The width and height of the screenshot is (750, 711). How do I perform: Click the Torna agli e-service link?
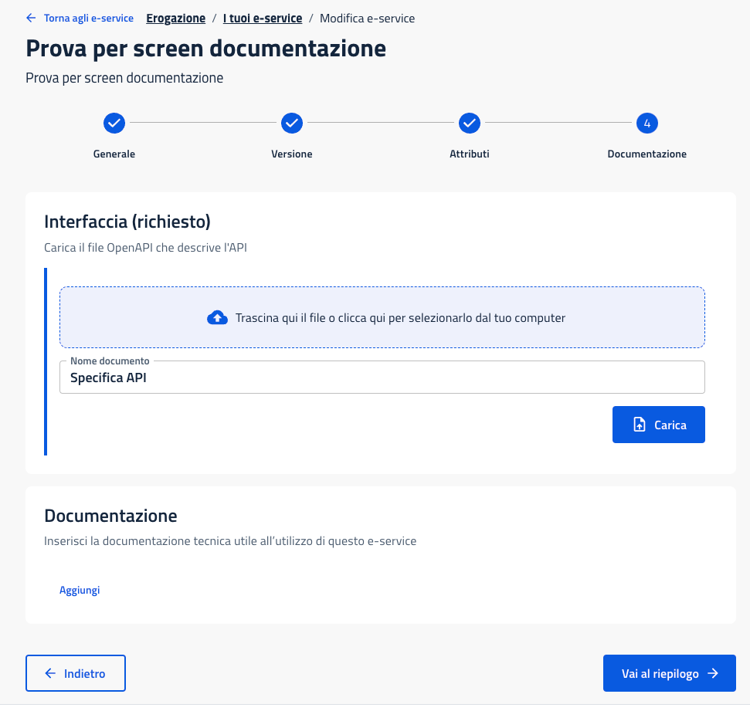88,18
